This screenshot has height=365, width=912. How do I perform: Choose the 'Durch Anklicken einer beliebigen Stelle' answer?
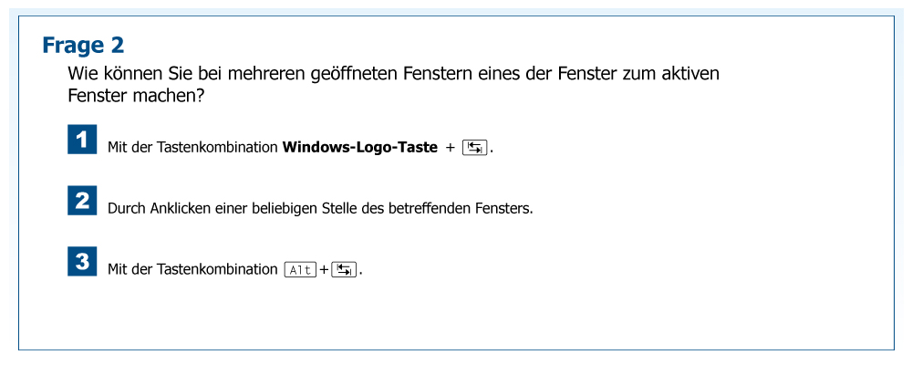[319, 208]
